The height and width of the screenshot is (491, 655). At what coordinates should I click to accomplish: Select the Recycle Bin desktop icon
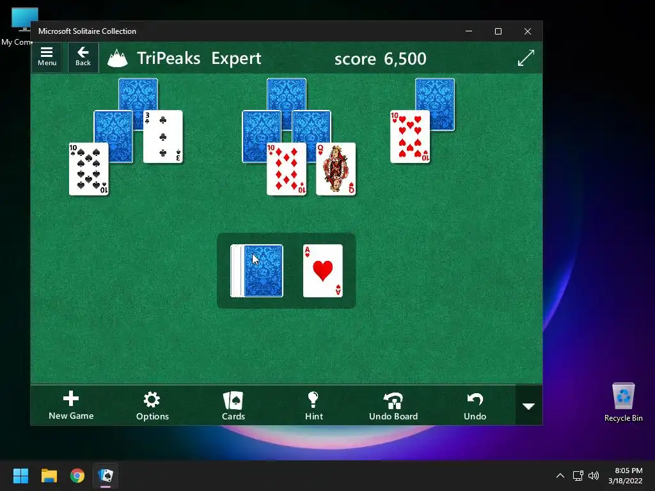[623, 403]
